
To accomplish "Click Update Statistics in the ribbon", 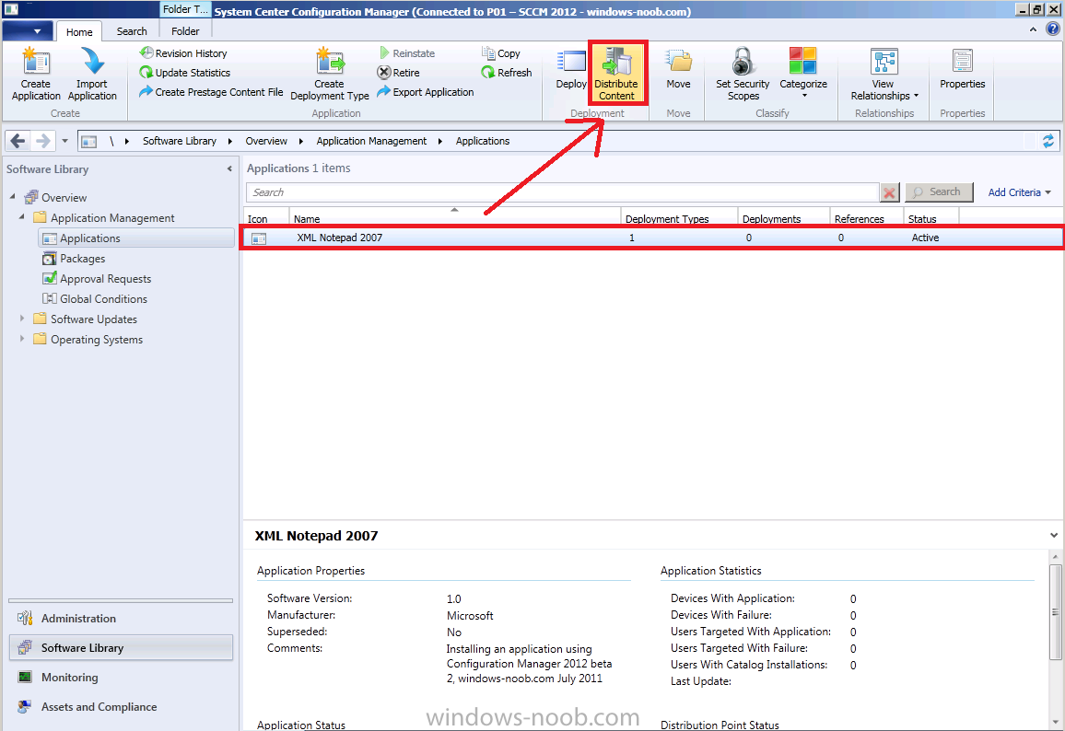I will point(185,73).
